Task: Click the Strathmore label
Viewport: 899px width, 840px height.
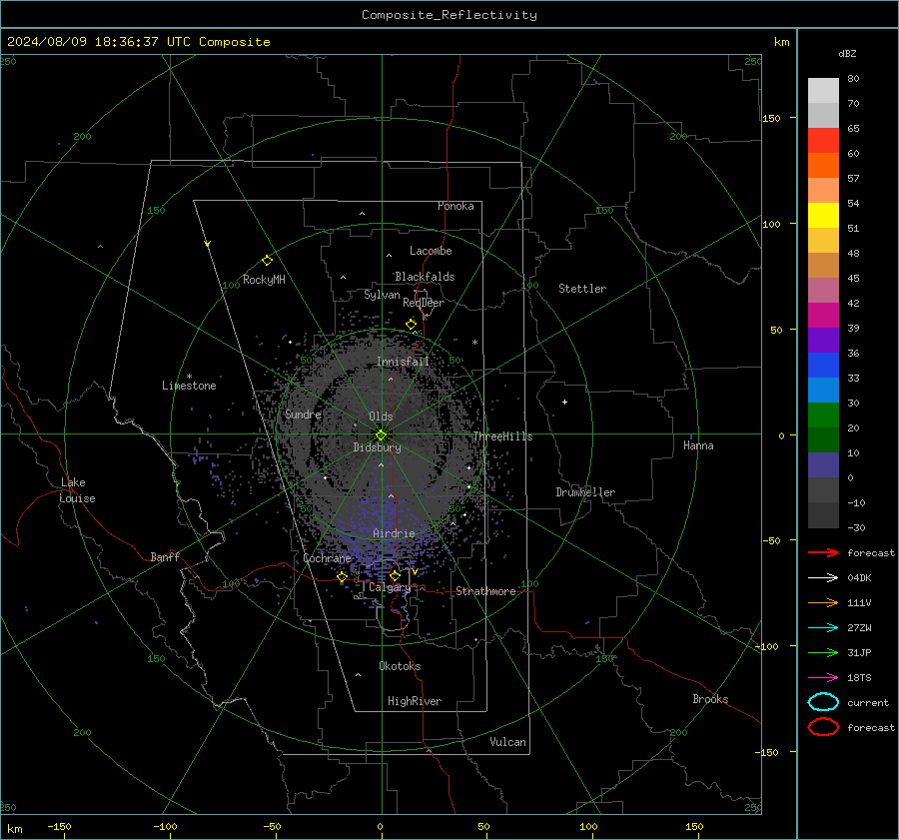Action: click(x=485, y=591)
